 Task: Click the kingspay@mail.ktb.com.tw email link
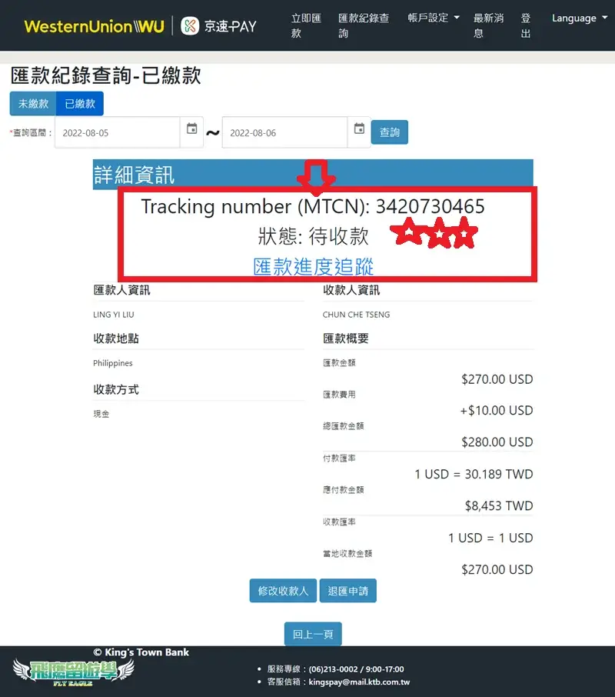pyautogui.click(x=358, y=682)
